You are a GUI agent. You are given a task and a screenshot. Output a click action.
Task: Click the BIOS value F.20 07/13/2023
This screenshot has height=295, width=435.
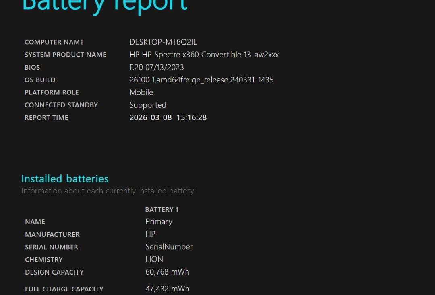point(157,67)
